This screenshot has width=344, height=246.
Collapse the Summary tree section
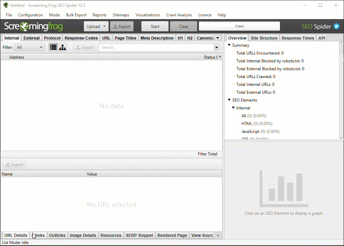pos(230,45)
